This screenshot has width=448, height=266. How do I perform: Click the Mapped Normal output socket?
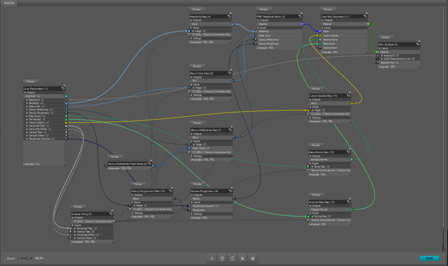point(352,210)
